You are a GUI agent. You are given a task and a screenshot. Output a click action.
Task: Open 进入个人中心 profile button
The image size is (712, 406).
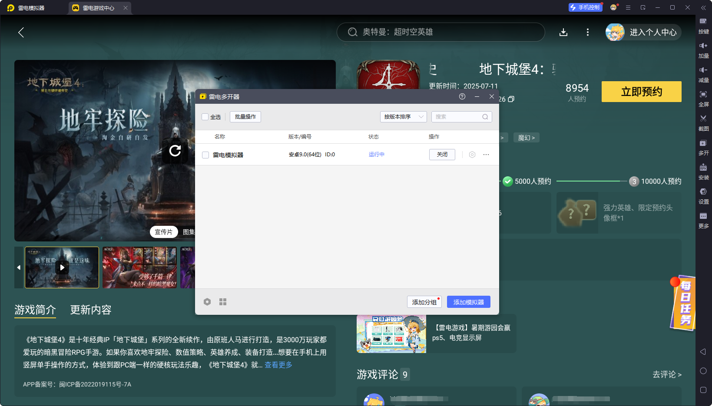tap(644, 32)
